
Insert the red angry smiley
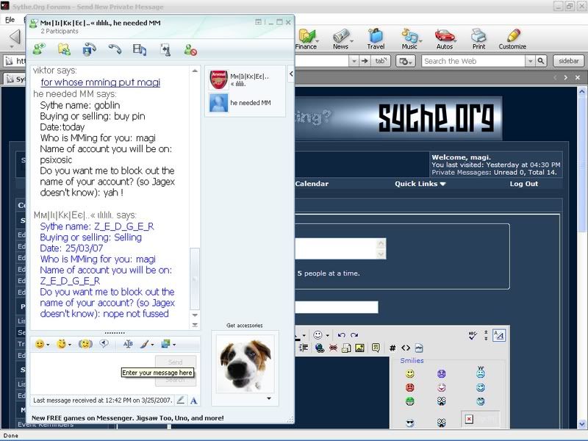click(x=410, y=387)
